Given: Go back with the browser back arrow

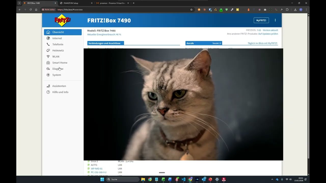Looking at the screenshot, I should point(20,10).
